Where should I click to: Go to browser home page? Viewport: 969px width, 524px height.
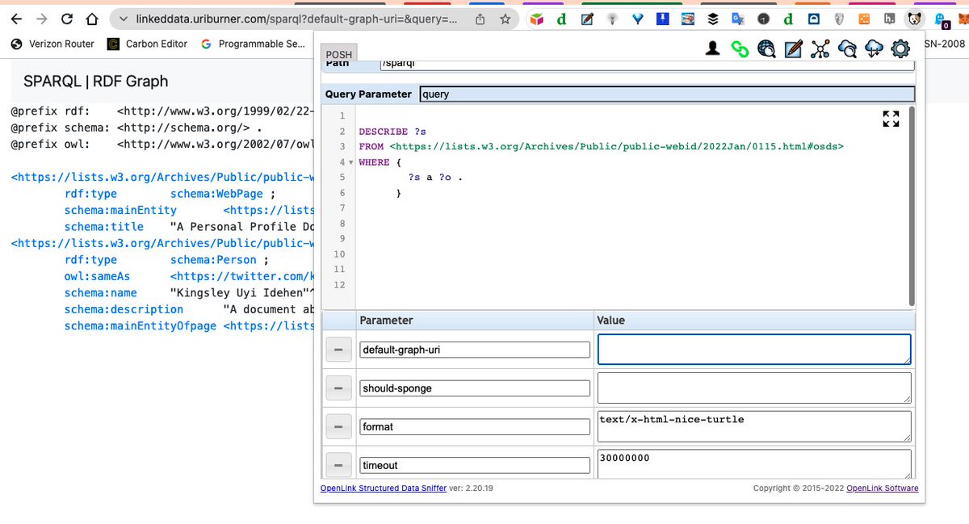click(x=92, y=19)
